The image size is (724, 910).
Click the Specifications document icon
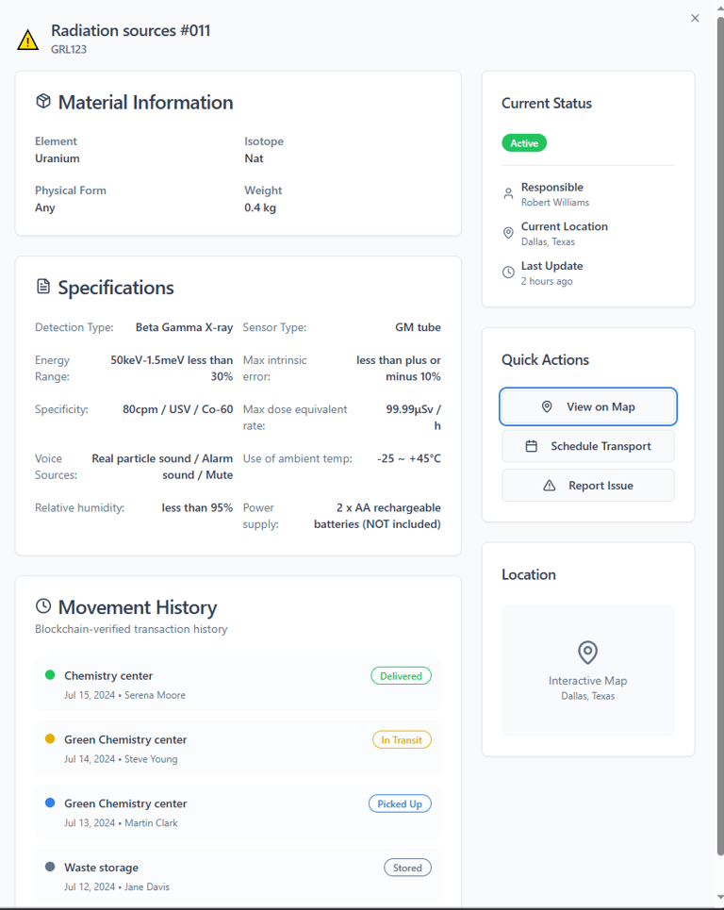(43, 287)
